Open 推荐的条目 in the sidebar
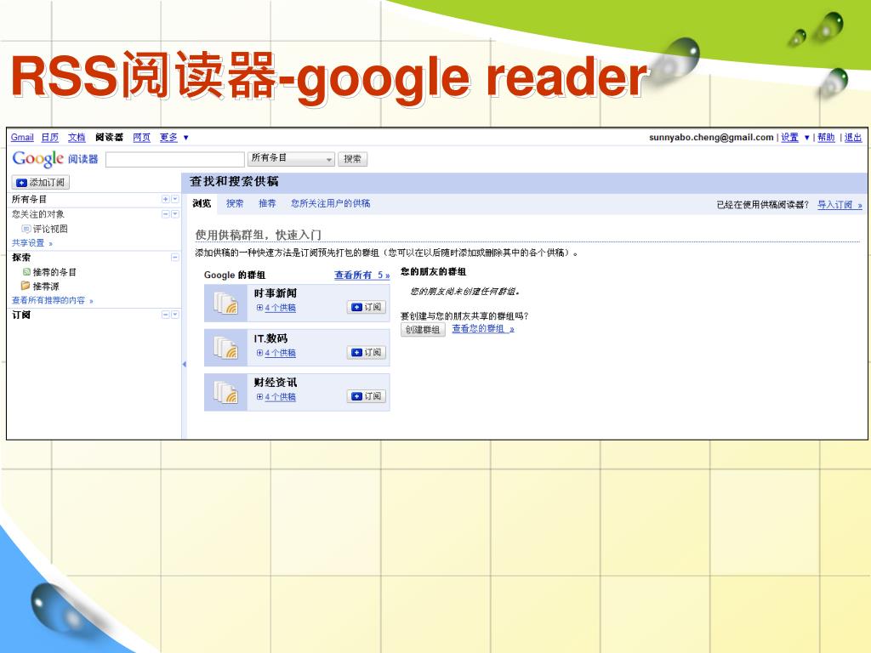This screenshot has width=871, height=653. (54, 272)
